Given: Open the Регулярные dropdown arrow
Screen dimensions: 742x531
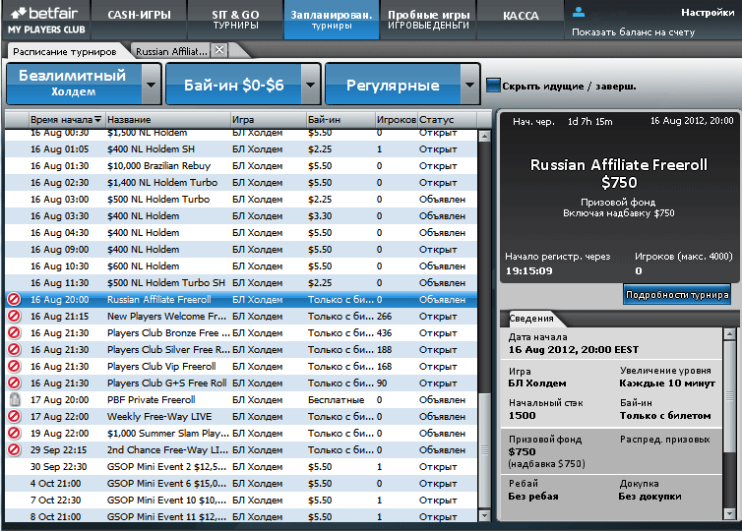Looking at the screenshot, I should point(470,86).
